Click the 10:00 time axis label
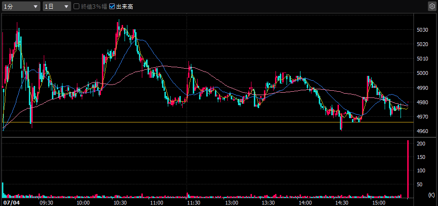438x206 pixels. 83,202
